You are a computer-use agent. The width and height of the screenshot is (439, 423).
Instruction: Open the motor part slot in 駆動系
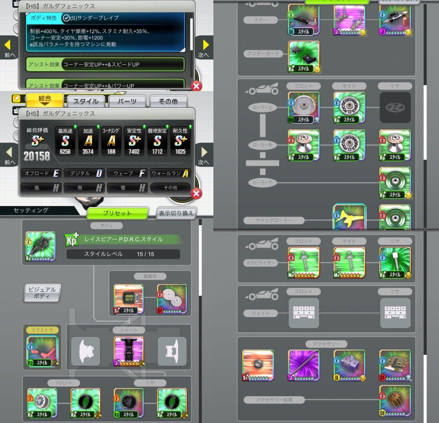pos(129,299)
